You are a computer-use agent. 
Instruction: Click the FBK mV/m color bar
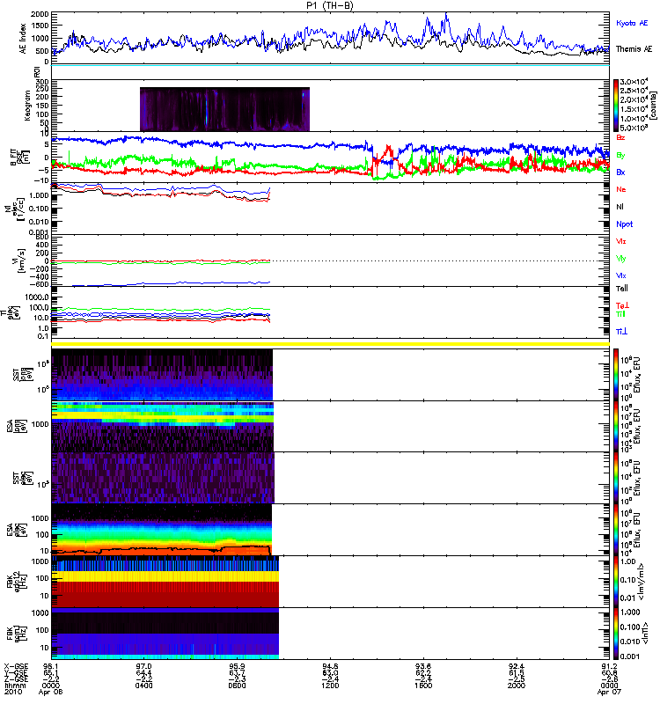[x=616, y=582]
